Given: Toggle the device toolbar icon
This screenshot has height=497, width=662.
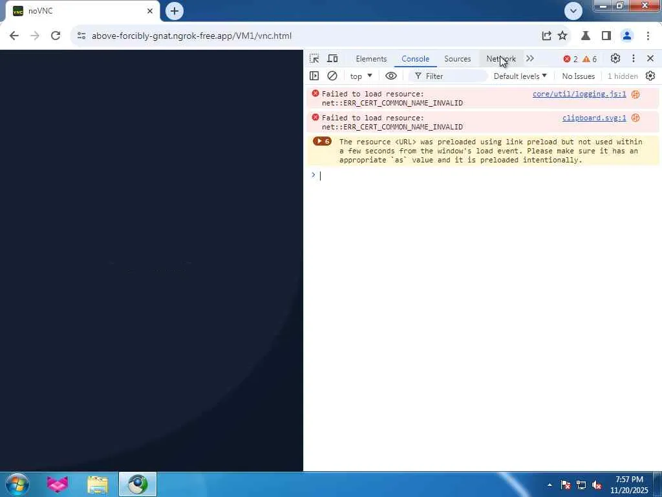Looking at the screenshot, I should [333, 59].
